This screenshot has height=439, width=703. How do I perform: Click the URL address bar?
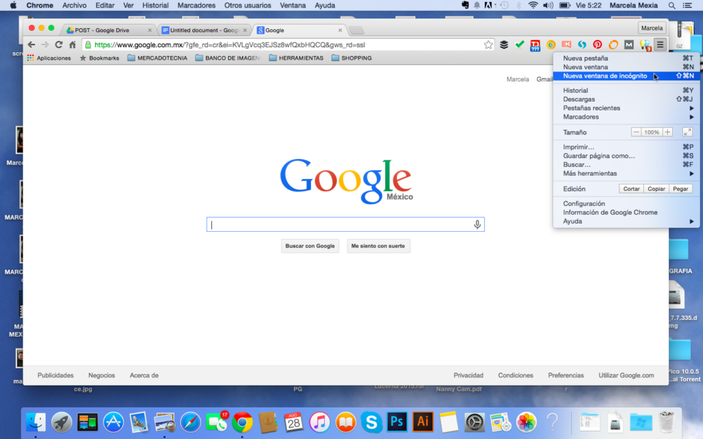(x=287, y=45)
